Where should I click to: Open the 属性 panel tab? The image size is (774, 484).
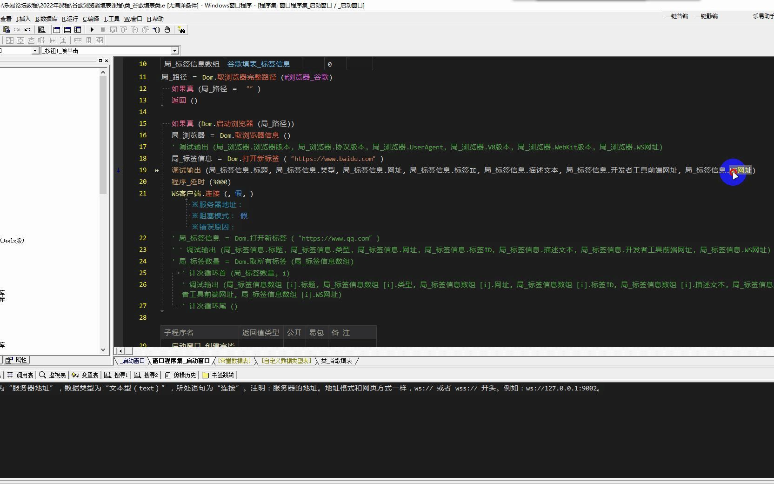(17, 360)
